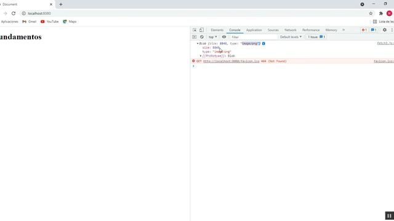Expand the [[Prototype]] Blob entry
The image size is (394, 221).
(201, 56)
